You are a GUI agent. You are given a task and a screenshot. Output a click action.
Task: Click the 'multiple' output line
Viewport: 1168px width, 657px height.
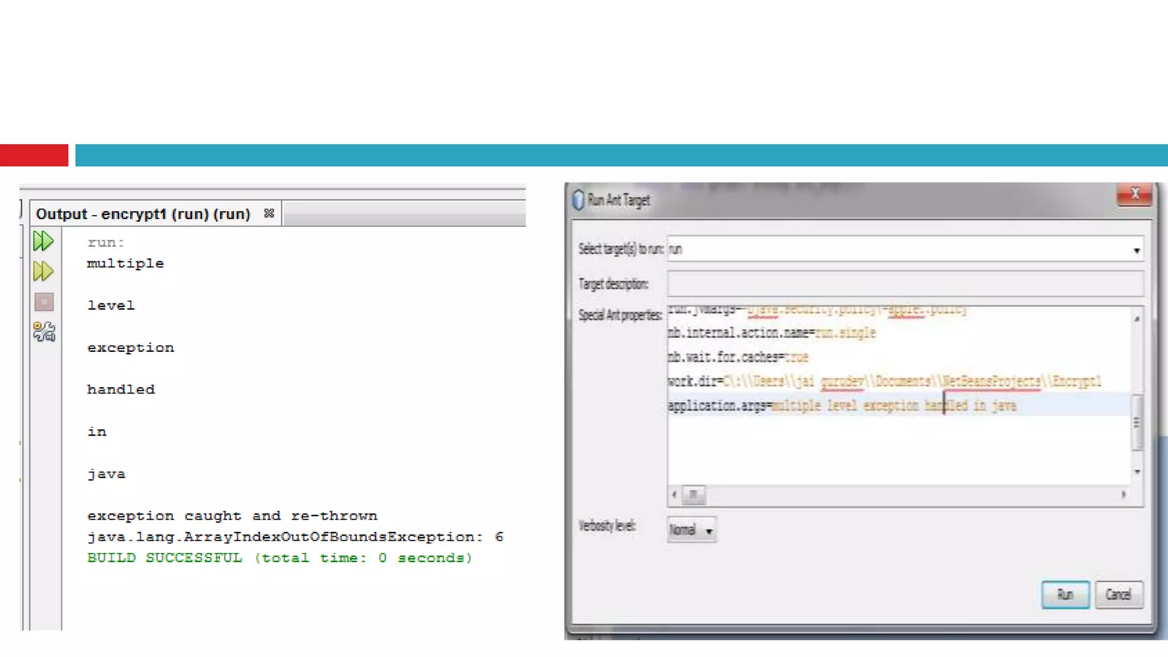click(125, 263)
